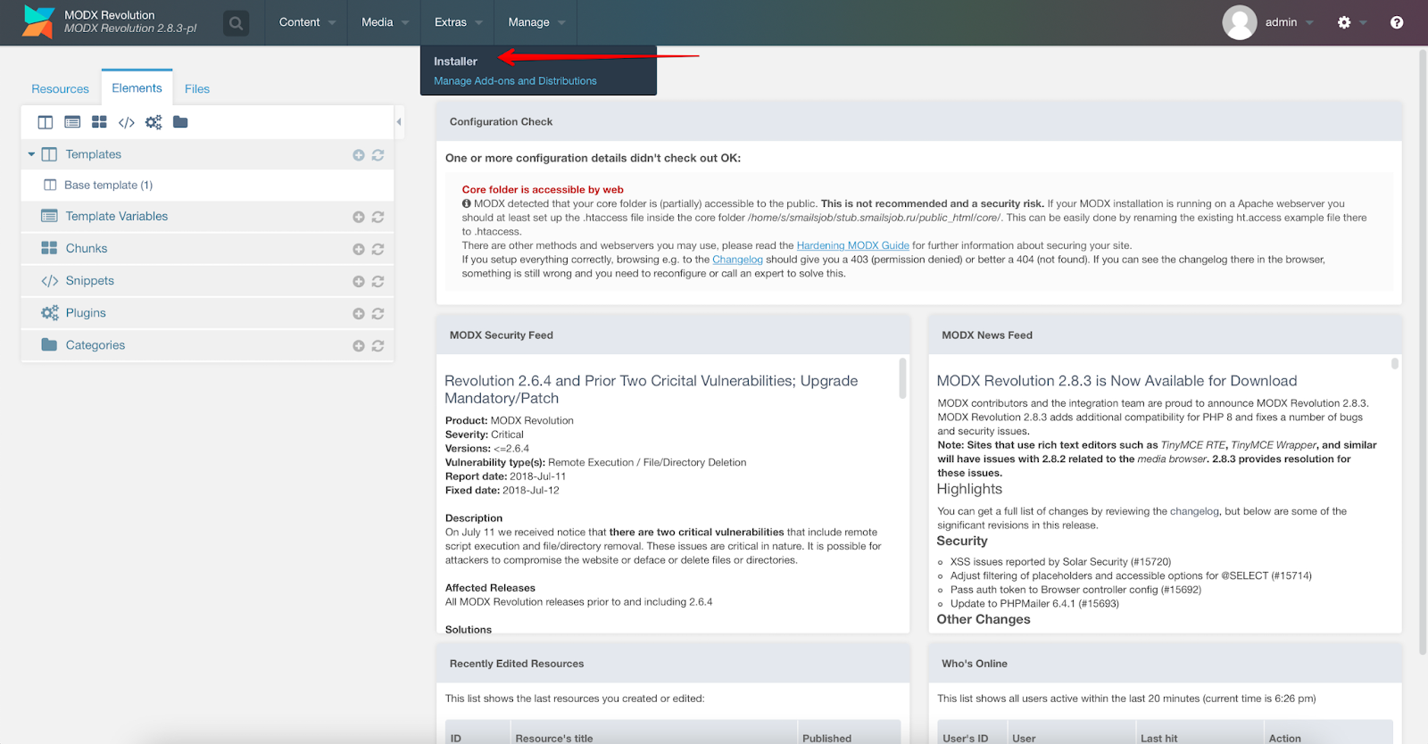Viewport: 1428px width, 744px height.
Task: Select the Template Variables tree item
Action: point(116,216)
